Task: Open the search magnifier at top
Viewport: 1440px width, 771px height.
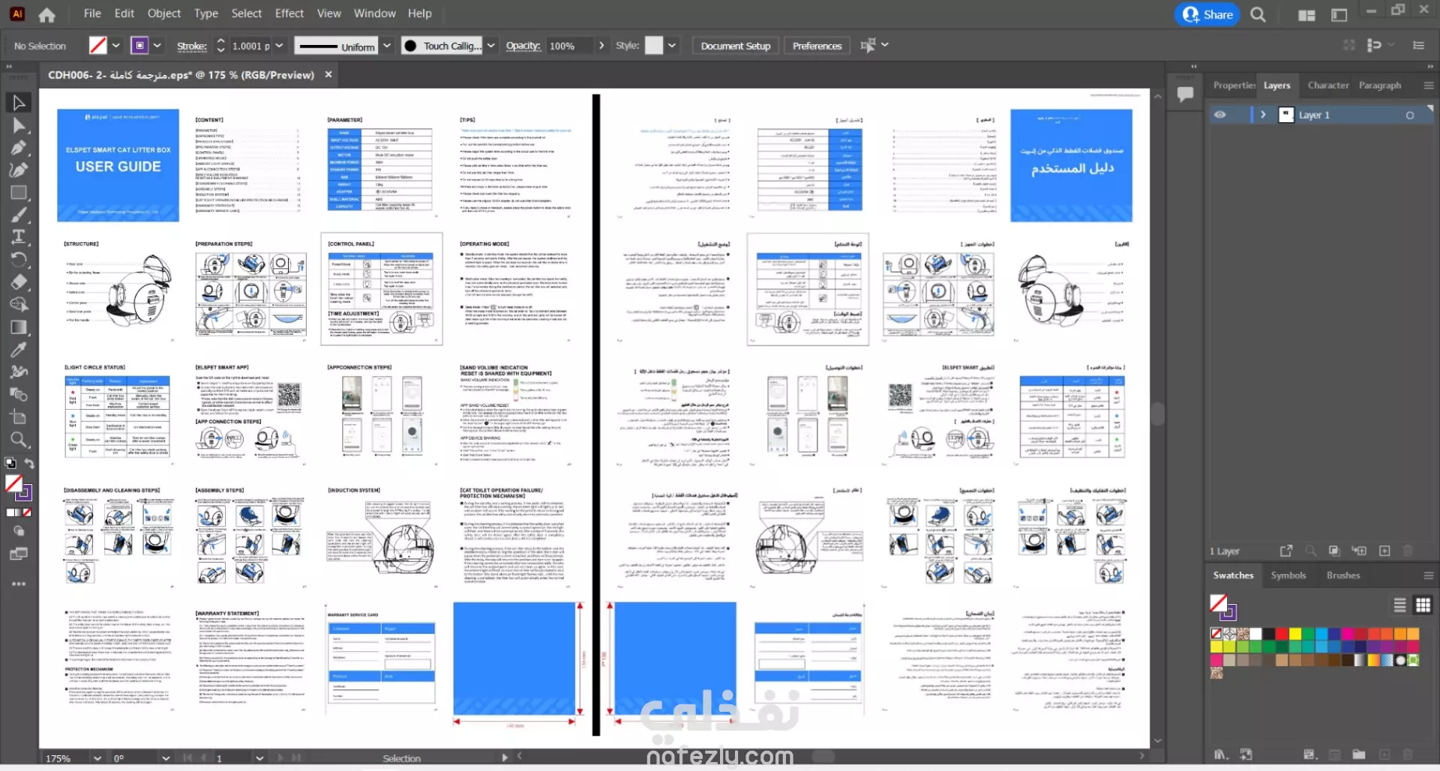Action: pos(1258,14)
